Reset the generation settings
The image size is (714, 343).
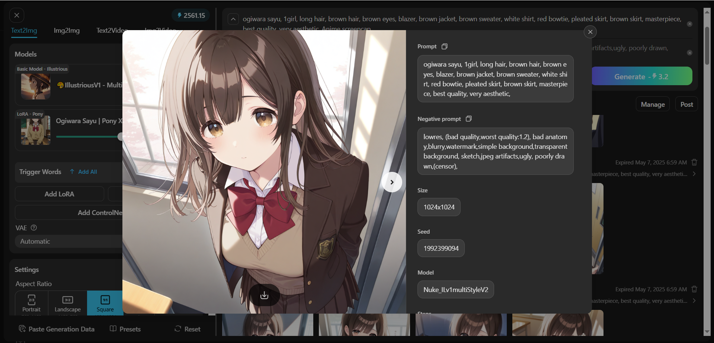coord(188,329)
